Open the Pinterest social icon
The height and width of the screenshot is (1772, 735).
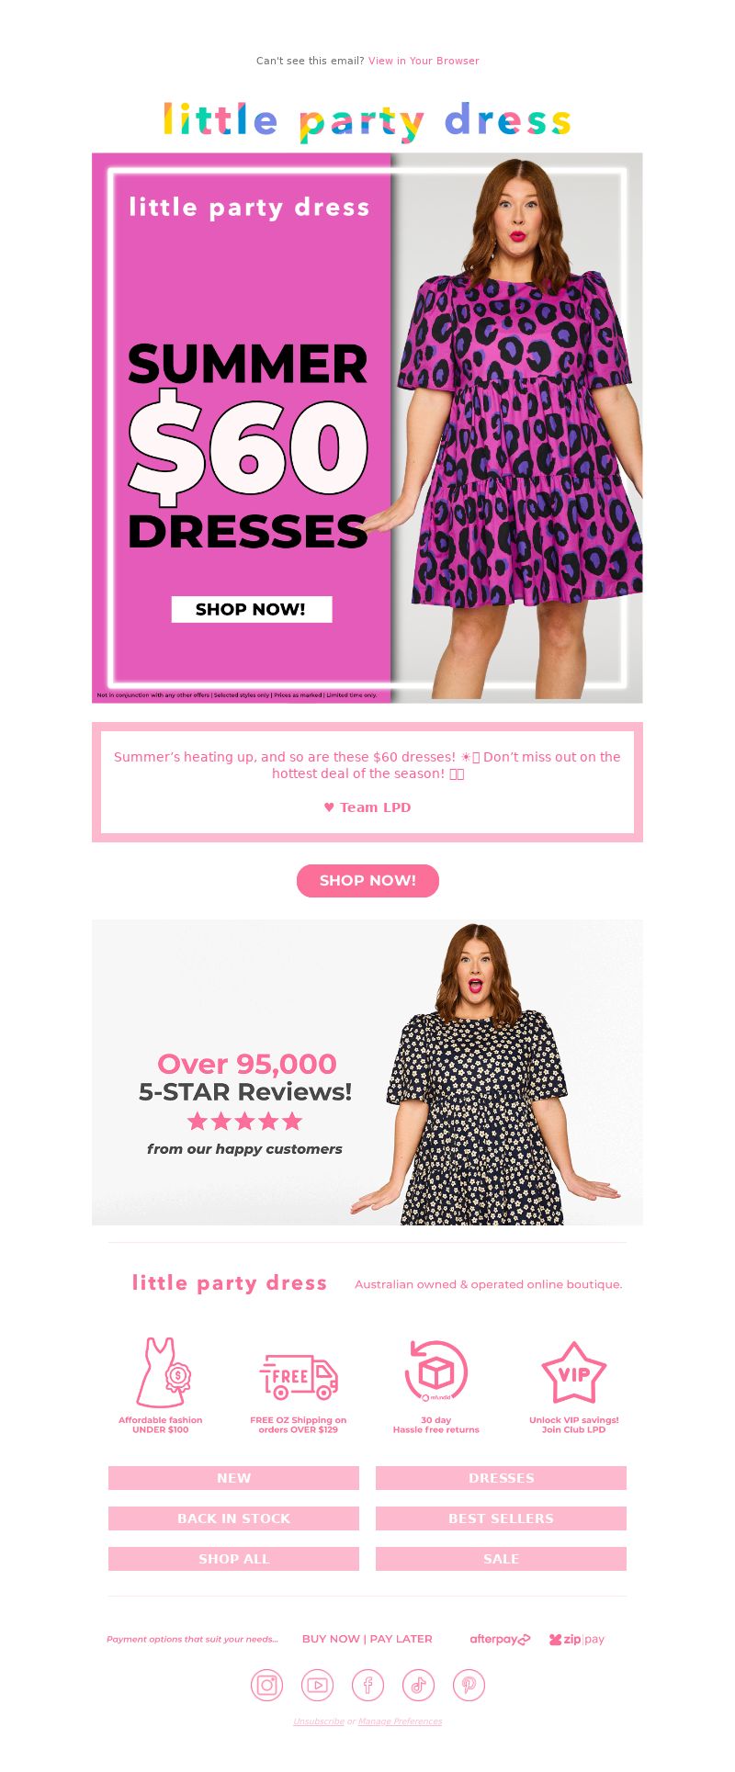(469, 1685)
